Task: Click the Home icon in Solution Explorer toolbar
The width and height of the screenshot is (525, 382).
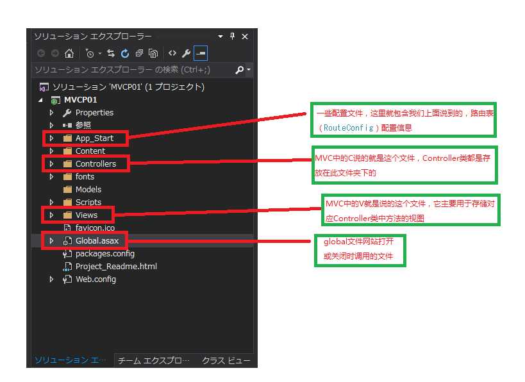Action: [69, 53]
